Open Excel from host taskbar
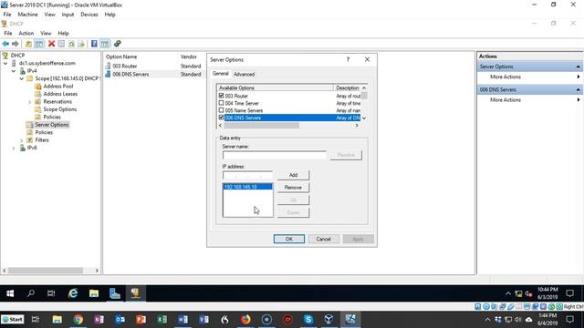This screenshot has width=584, height=328. (162, 320)
